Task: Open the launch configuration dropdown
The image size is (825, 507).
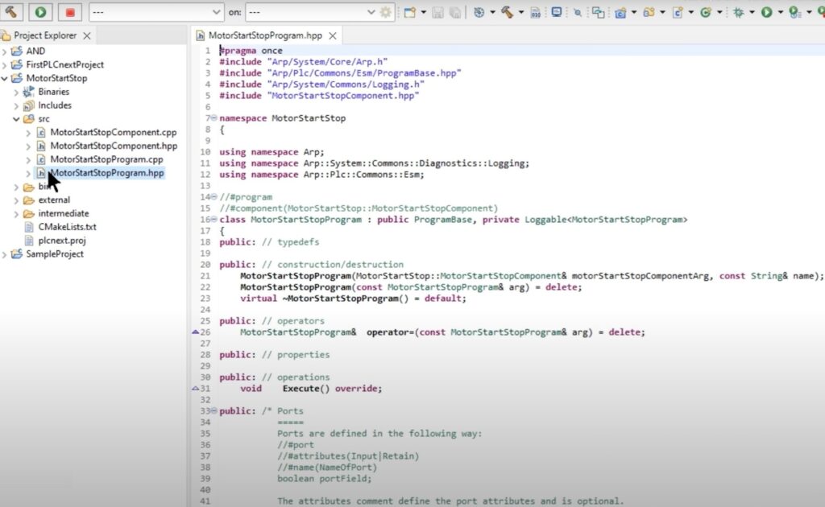Action: [x=155, y=12]
